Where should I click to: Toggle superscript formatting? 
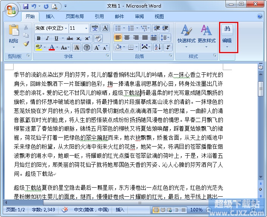pyautogui.click(x=87, y=38)
